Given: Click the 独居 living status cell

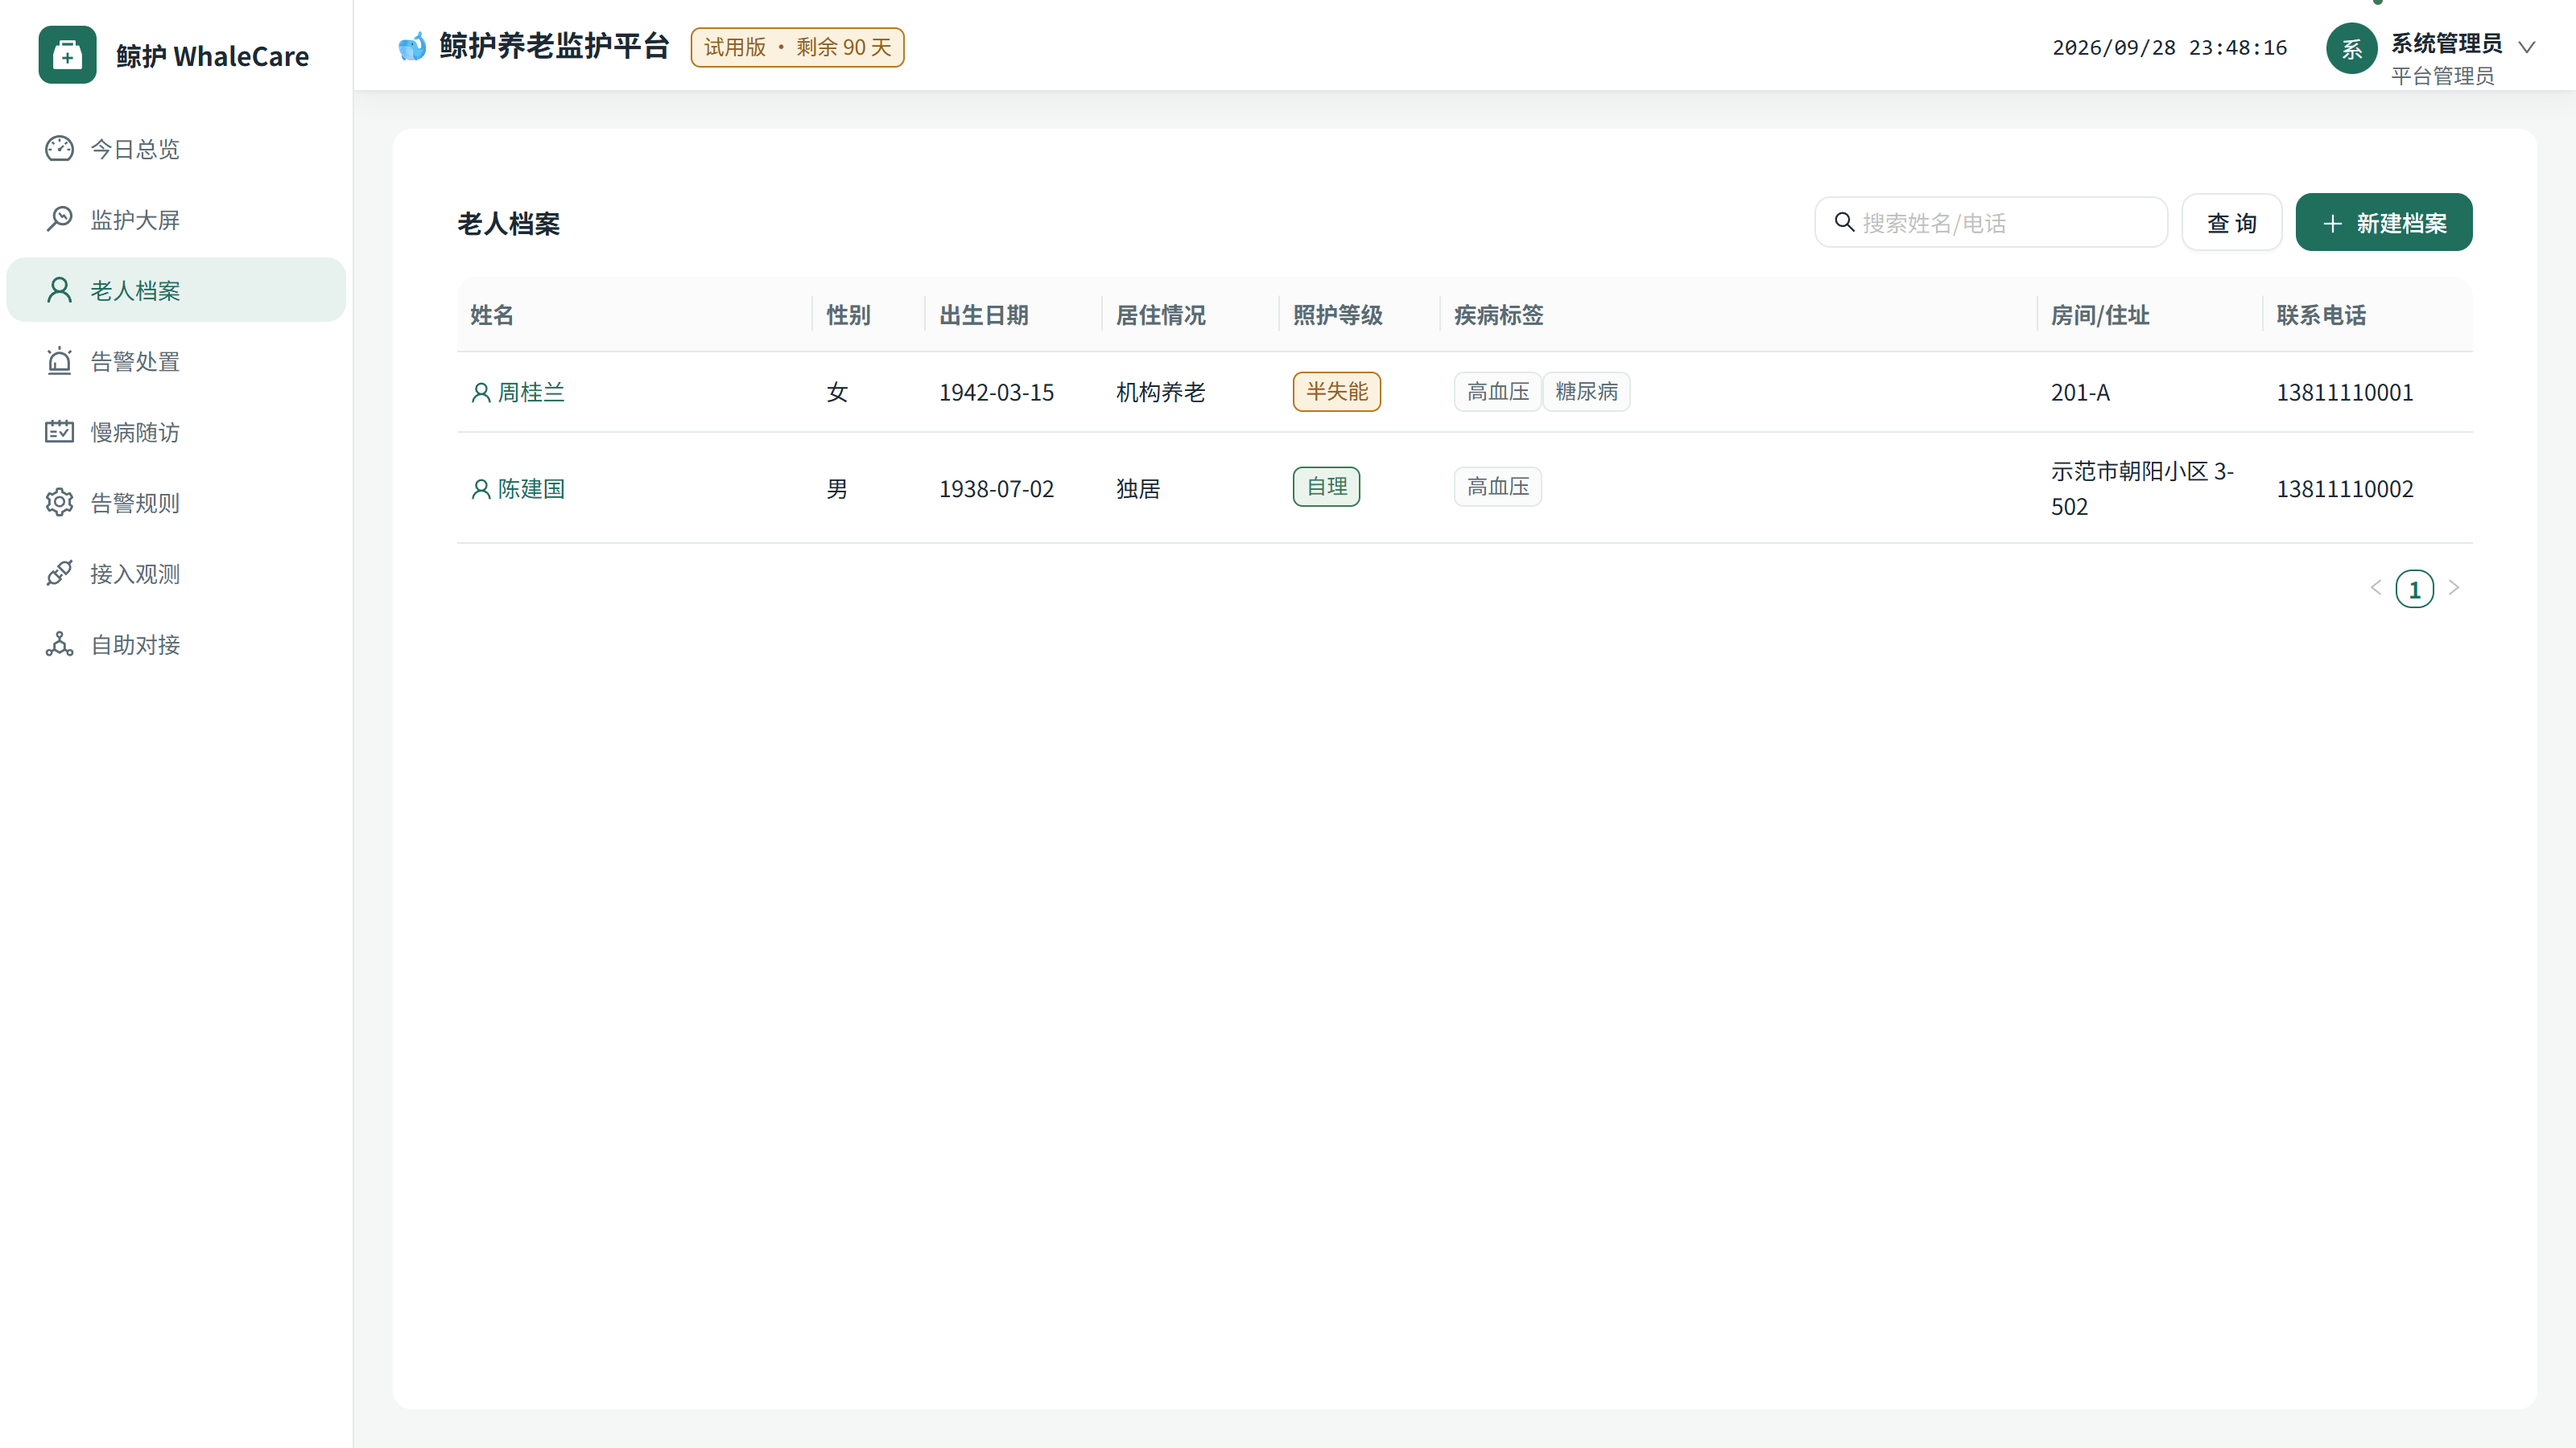Looking at the screenshot, I should (1138, 488).
